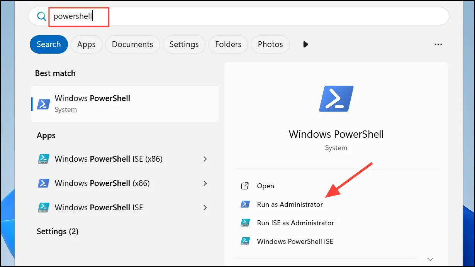Select the Photos filter tab
The height and width of the screenshot is (267, 475).
tap(270, 44)
